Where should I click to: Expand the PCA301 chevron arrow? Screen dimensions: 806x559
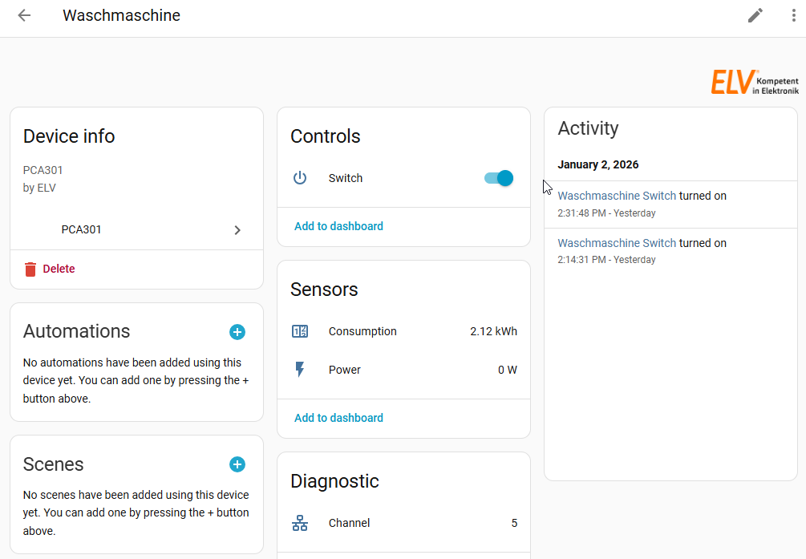point(237,230)
